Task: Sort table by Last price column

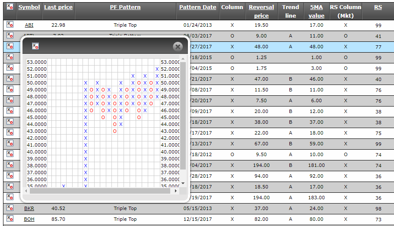Action: pos(58,7)
